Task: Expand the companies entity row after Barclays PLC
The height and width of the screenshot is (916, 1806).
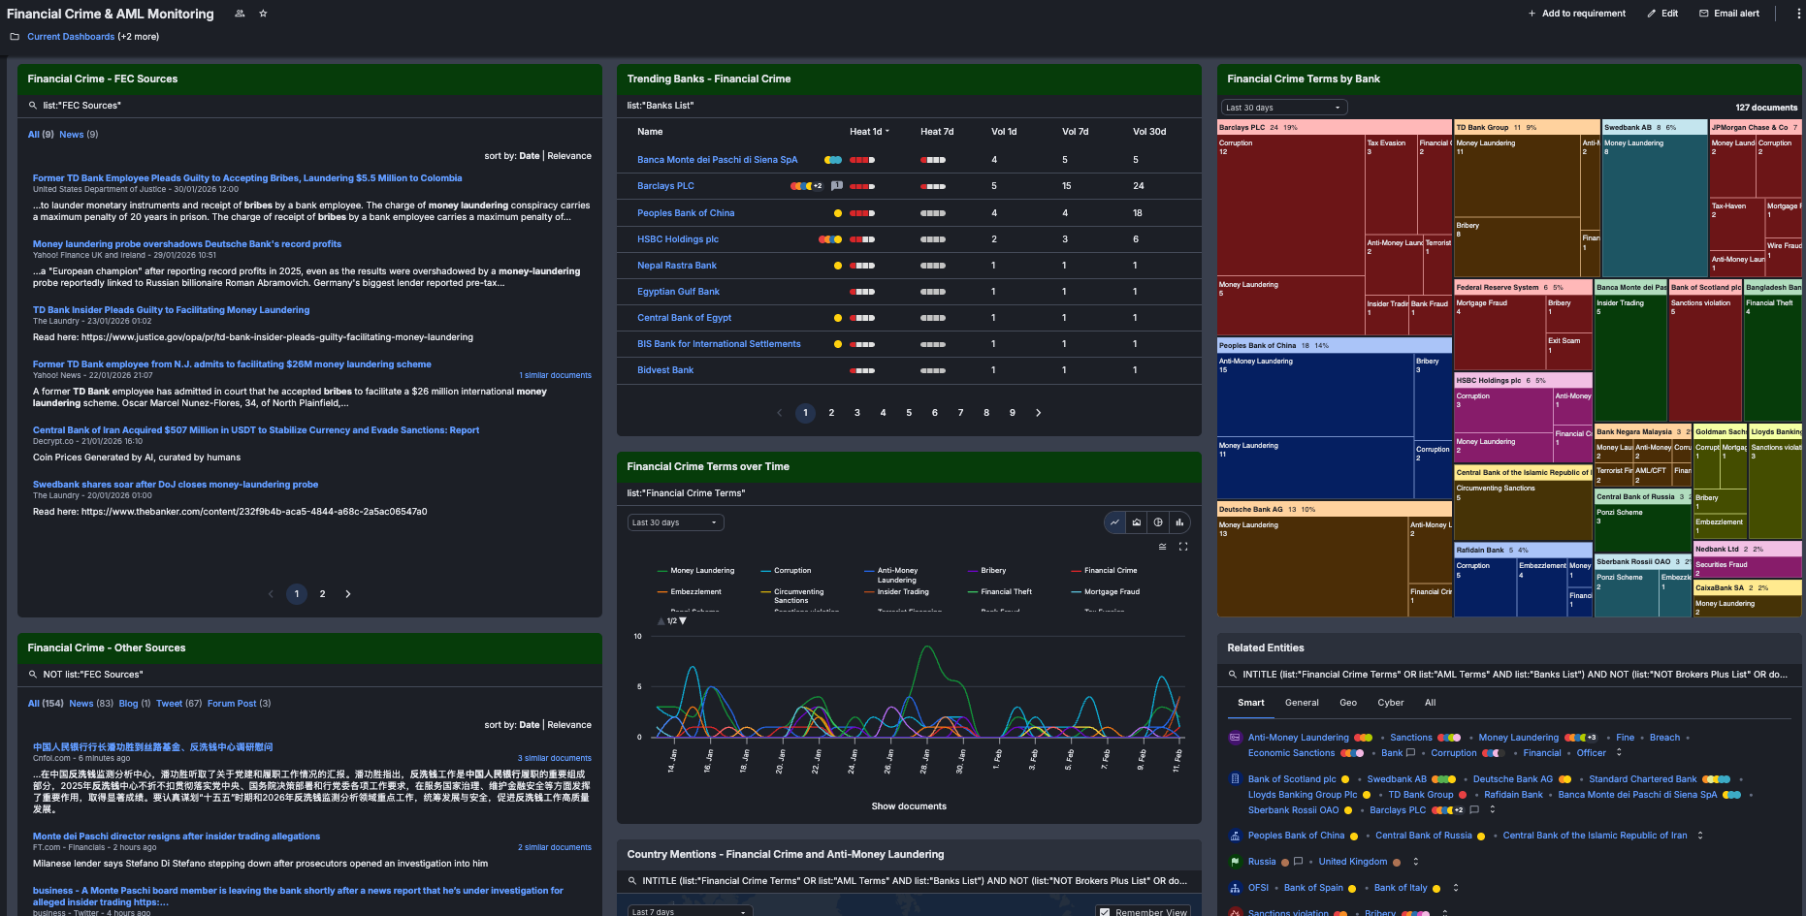Action: [1493, 810]
